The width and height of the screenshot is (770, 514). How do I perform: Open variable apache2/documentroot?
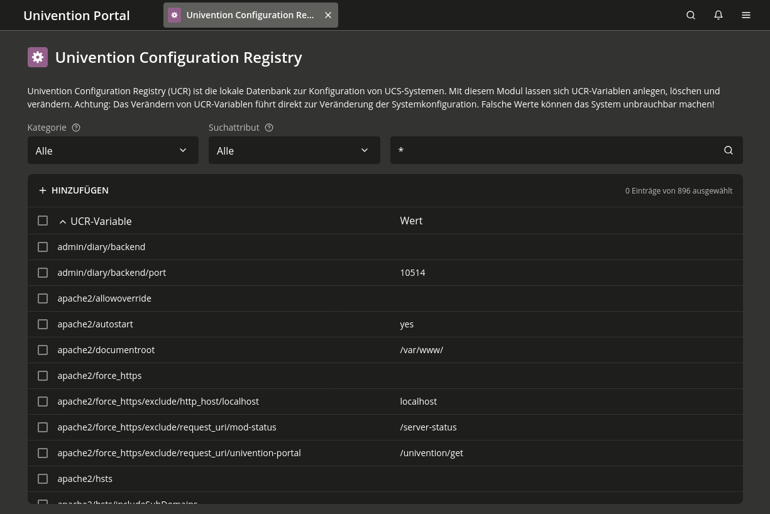point(106,350)
